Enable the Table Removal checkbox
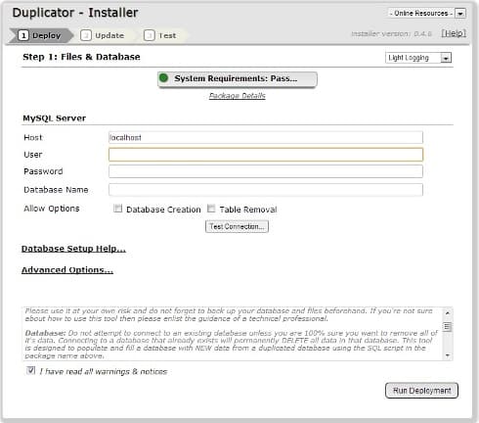Screen dimensions: 479x423 (211, 209)
